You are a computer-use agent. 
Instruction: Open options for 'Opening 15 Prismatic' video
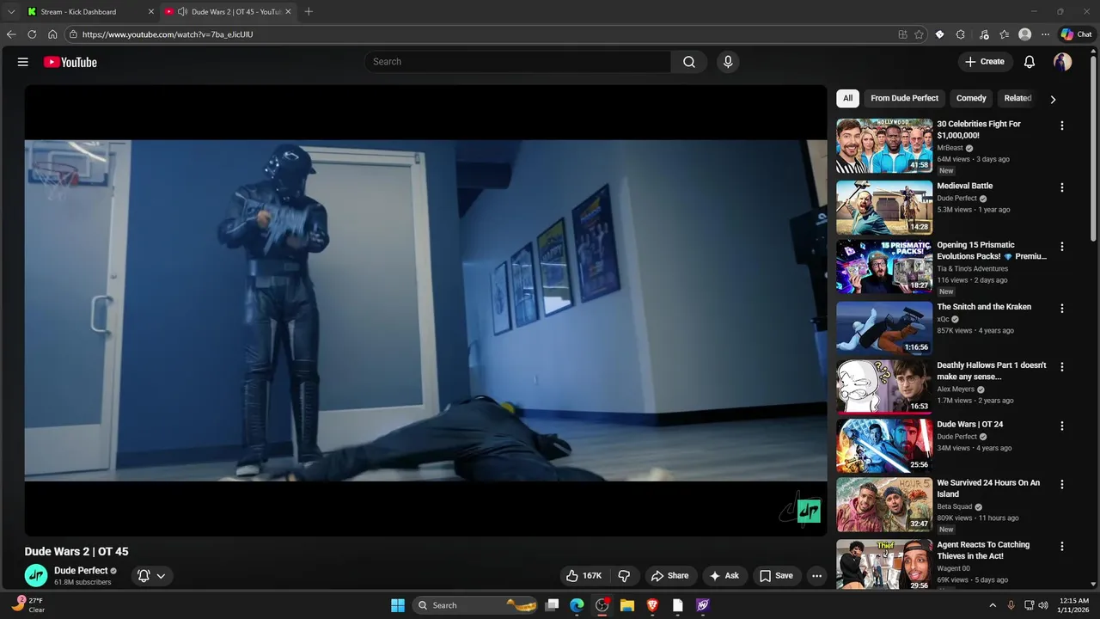click(x=1062, y=247)
